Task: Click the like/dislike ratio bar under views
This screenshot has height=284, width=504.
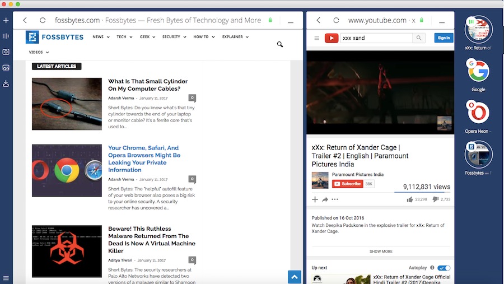Action: [x=422, y=192]
